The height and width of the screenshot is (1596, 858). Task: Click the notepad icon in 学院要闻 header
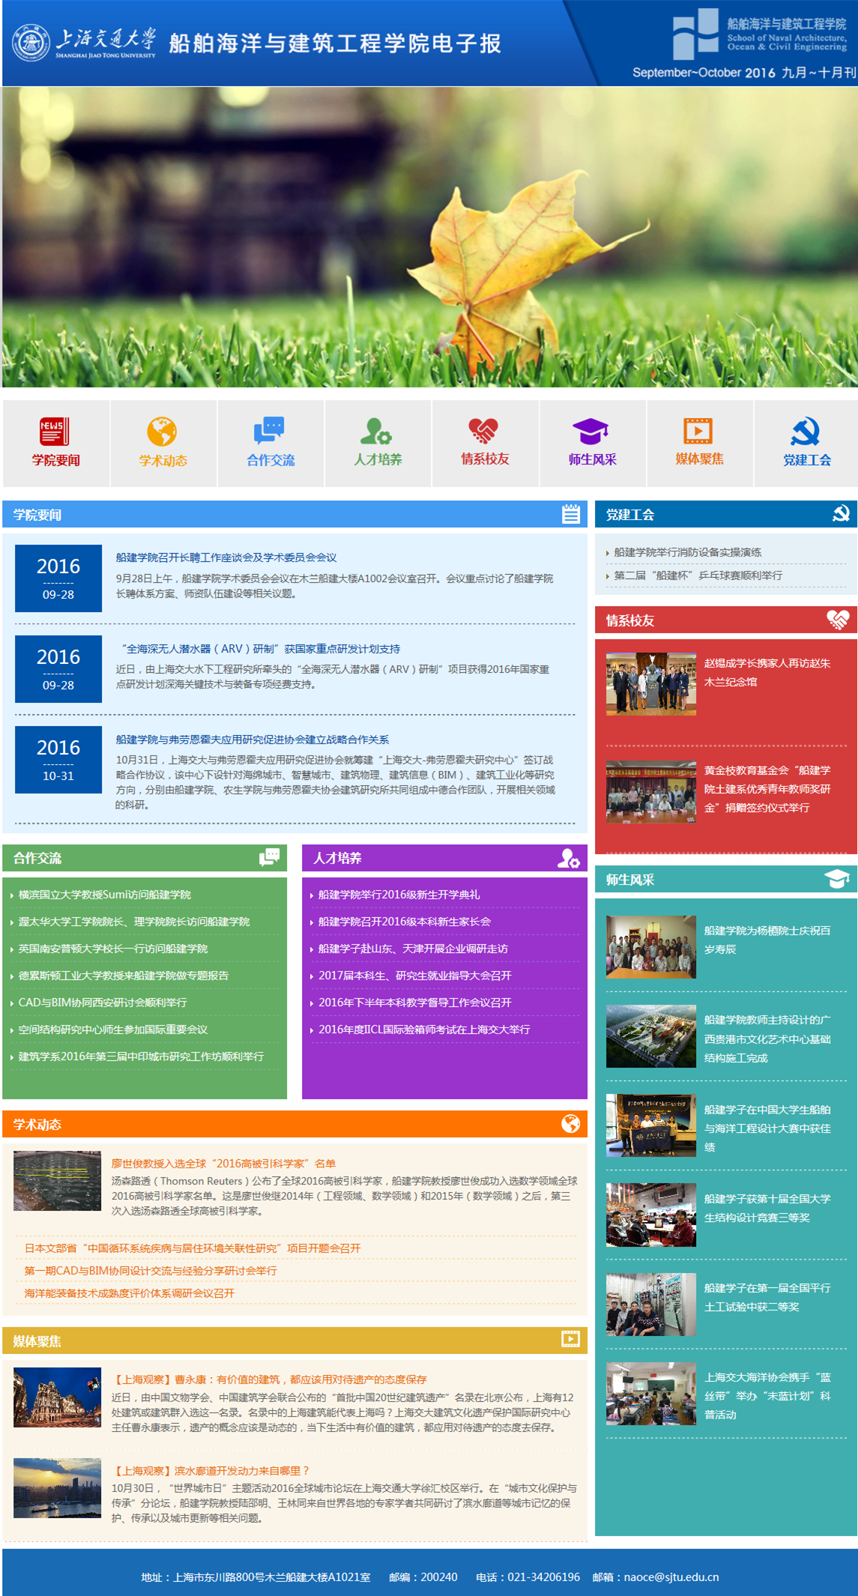(x=570, y=514)
